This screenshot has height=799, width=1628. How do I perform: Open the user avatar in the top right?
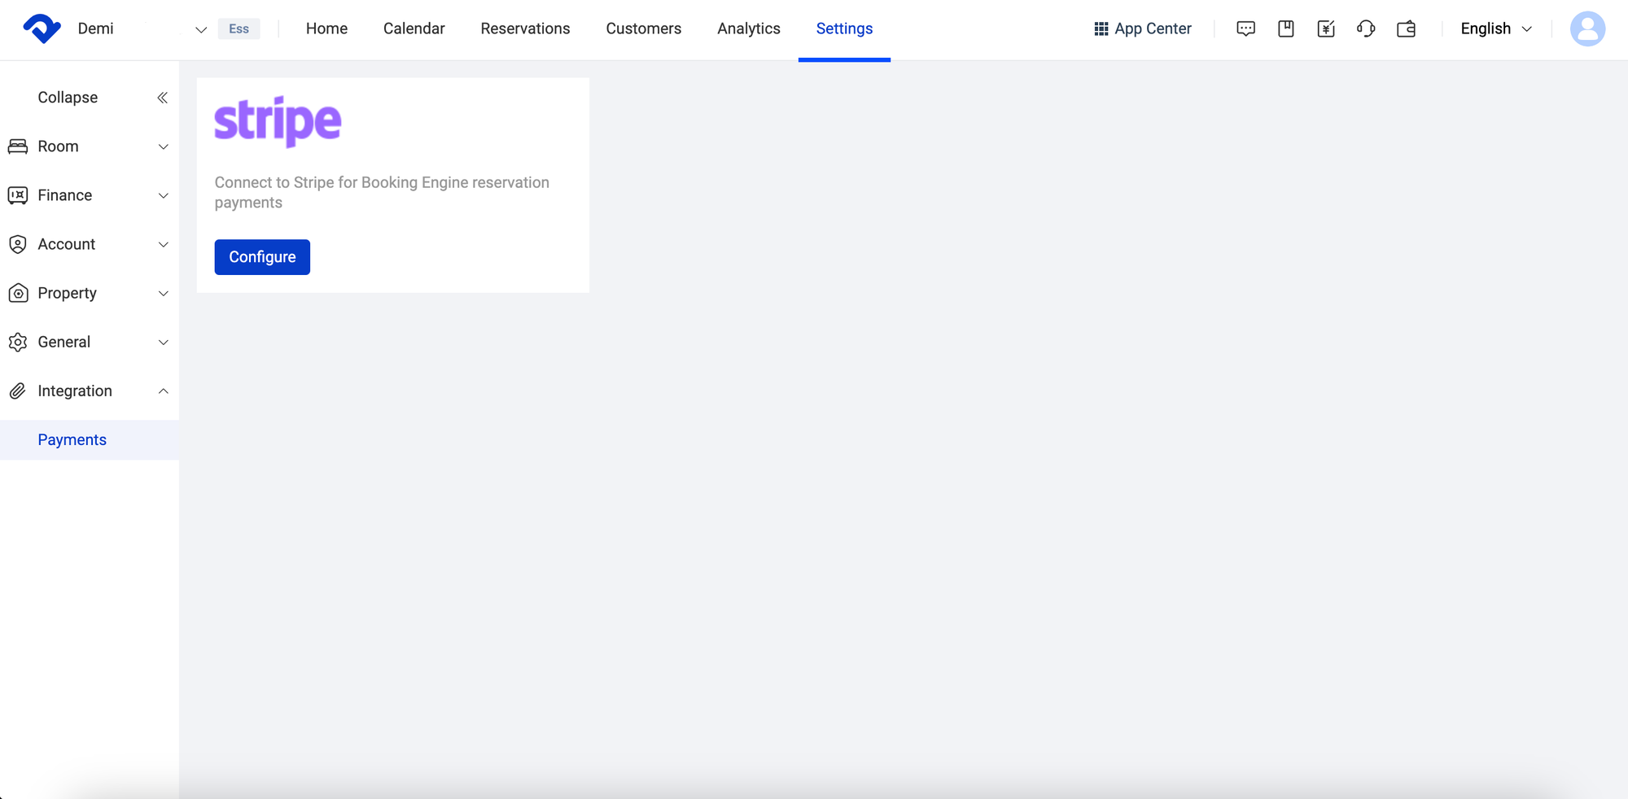1587,28
